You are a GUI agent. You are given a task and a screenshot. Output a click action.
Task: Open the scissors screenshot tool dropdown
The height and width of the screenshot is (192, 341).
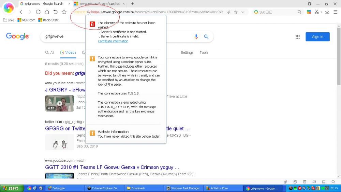(321, 12)
